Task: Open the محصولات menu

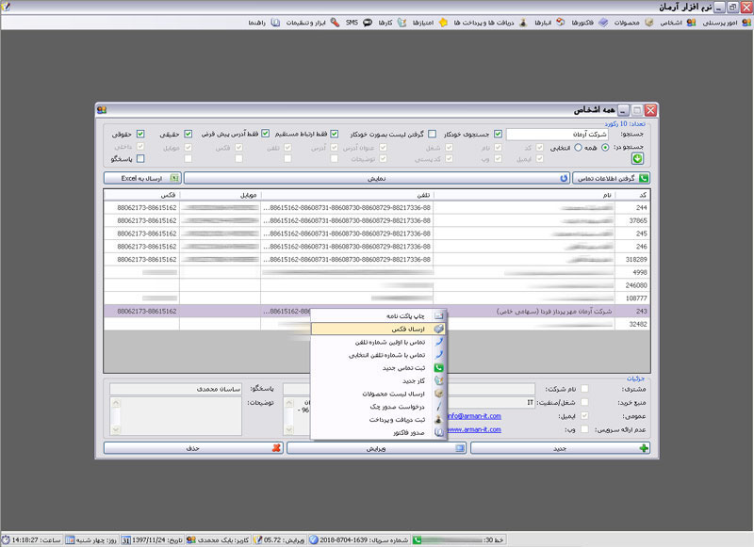Action: tap(632, 23)
